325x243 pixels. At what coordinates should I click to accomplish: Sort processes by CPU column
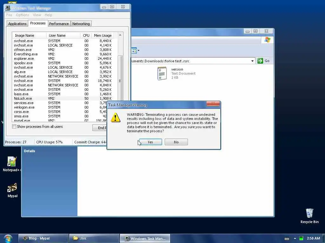pyautogui.click(x=86, y=35)
